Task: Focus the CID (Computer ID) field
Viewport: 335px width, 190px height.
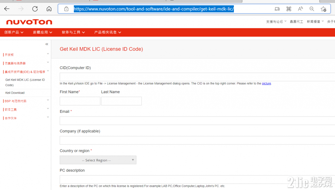Action: click(x=197, y=77)
